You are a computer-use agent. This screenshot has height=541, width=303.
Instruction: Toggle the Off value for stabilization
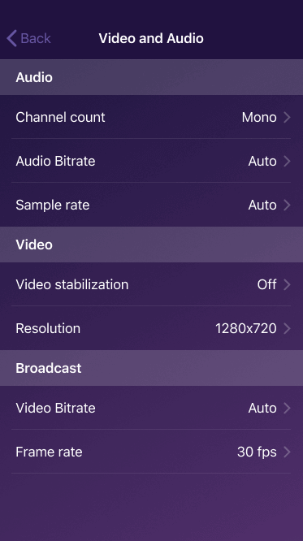click(x=266, y=284)
